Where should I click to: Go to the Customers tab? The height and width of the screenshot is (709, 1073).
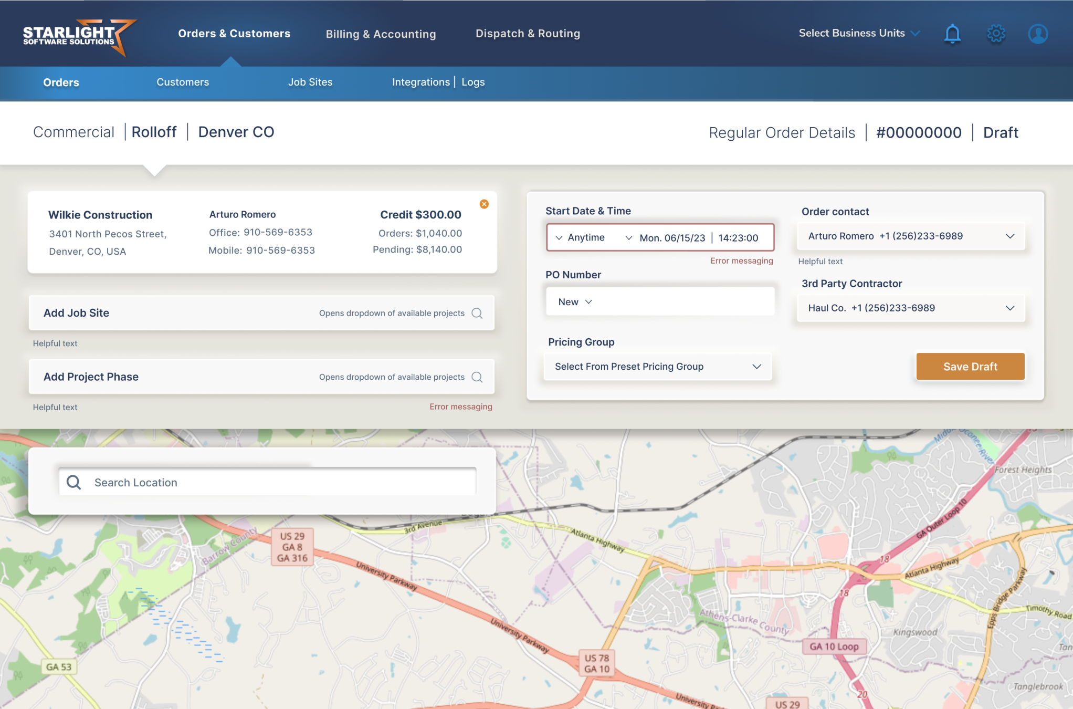coord(183,82)
